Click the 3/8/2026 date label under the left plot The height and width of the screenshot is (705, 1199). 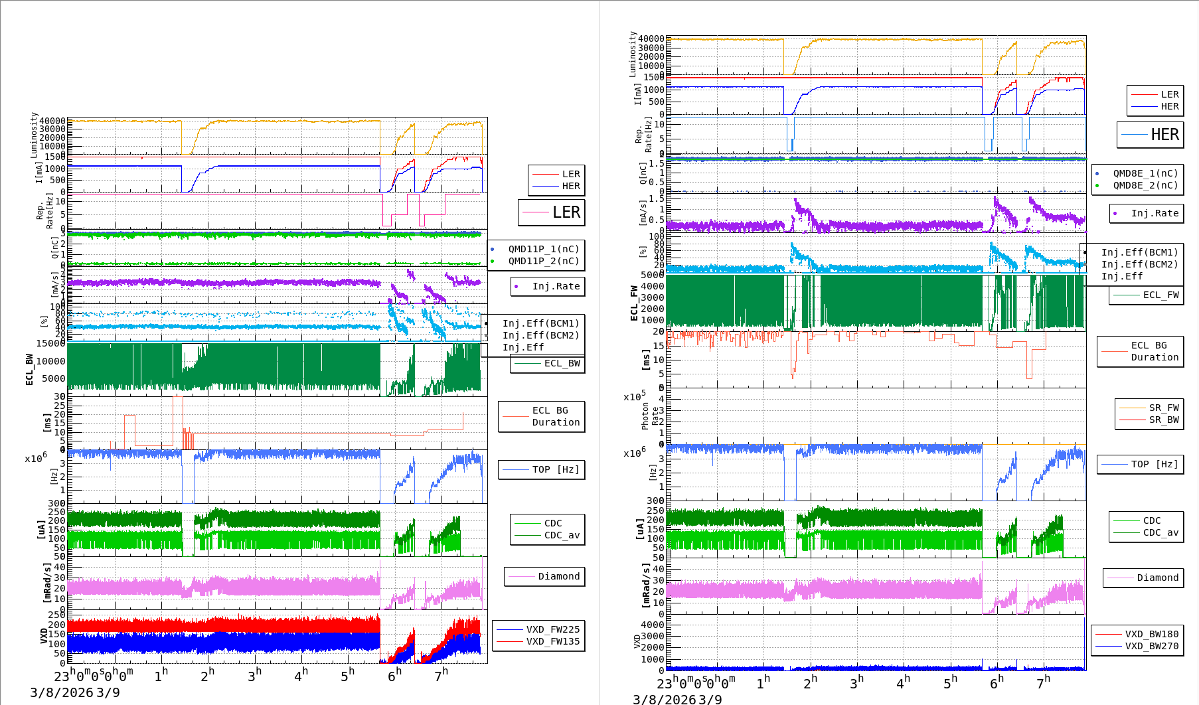click(61, 692)
